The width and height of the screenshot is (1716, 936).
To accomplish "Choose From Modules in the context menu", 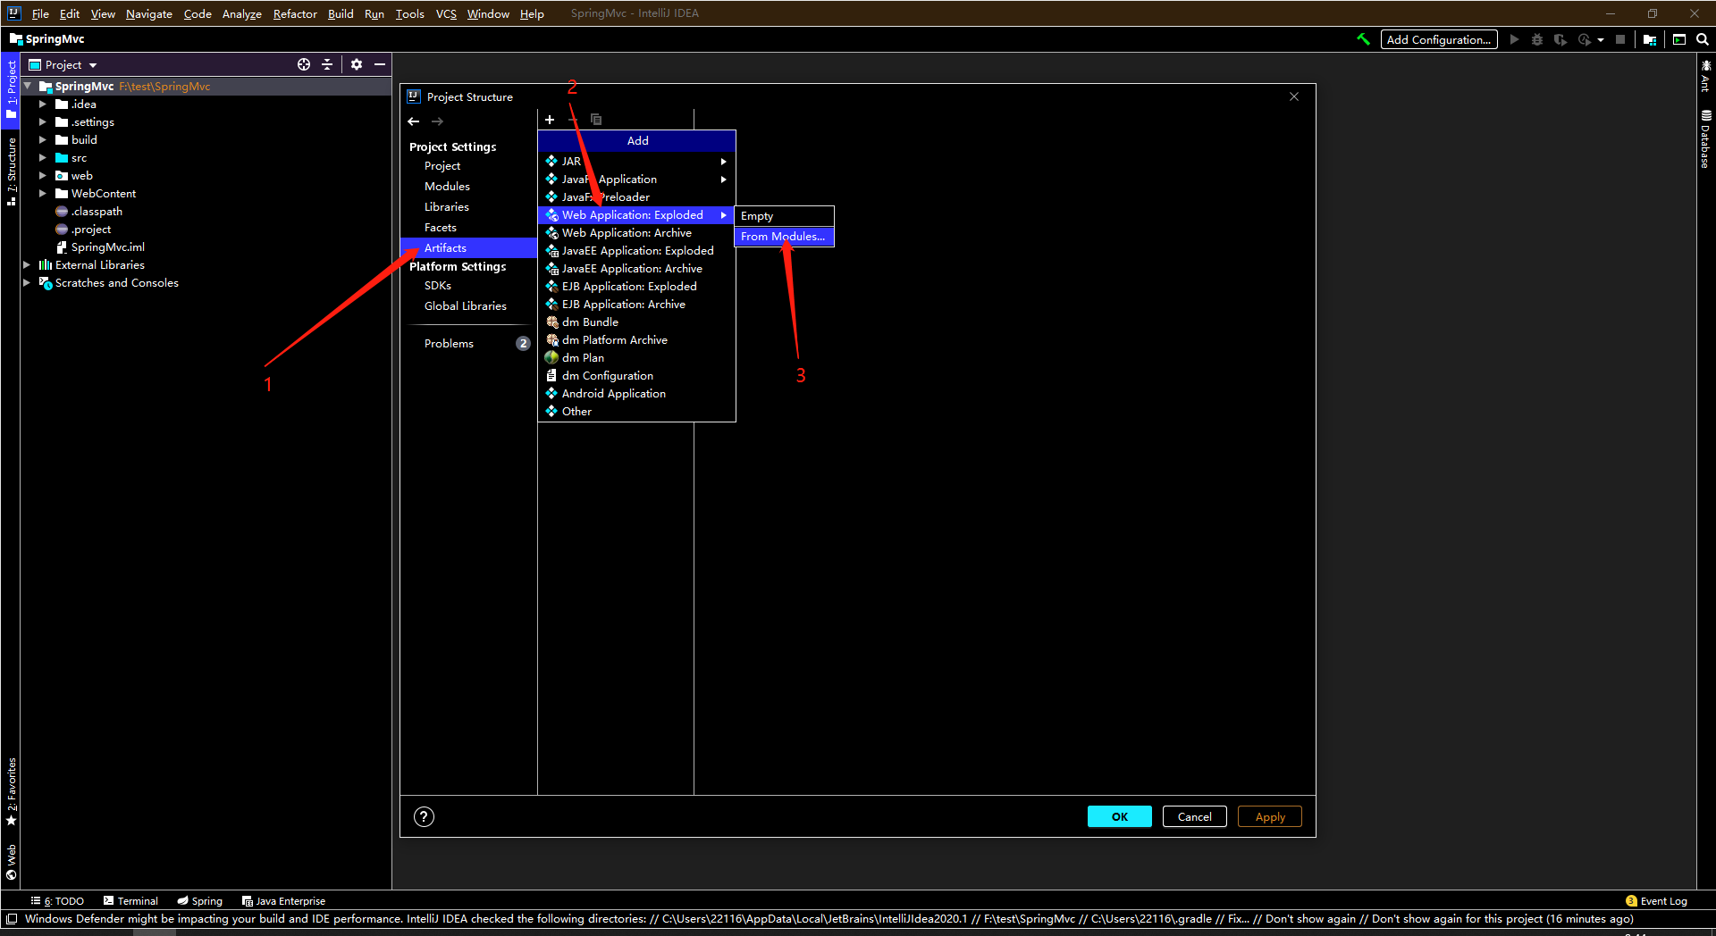I will click(782, 237).
